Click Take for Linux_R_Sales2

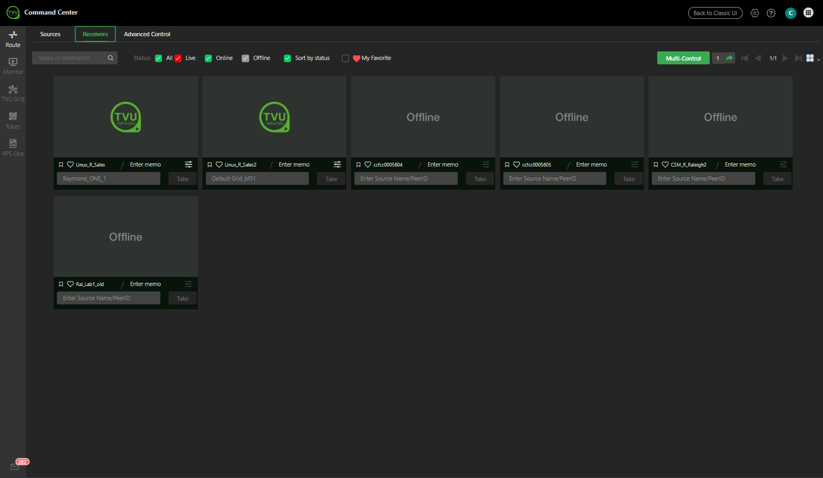click(331, 179)
